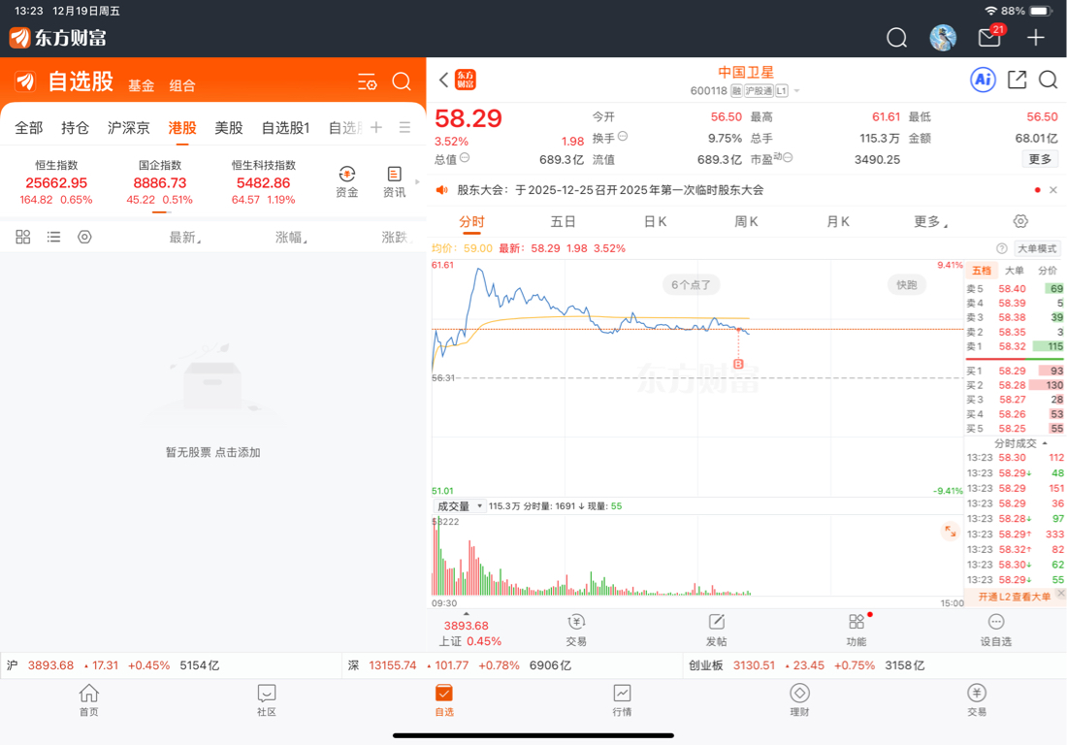Open 理财 wealth tab
This screenshot has width=1067, height=745.
[x=799, y=700]
